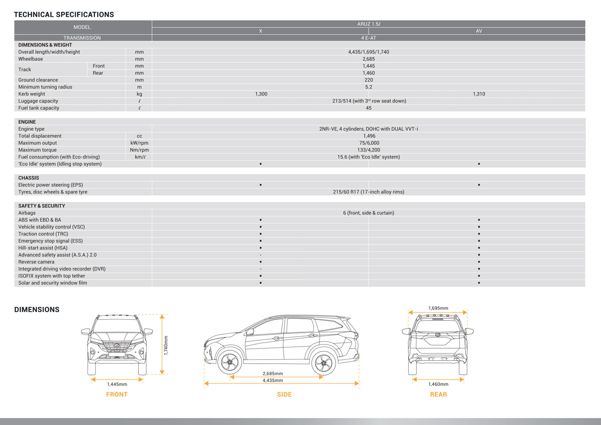Viewport: 601px width, 425px height.
Task: Click the 'Eco Idle' system row label
Action: pyautogui.click(x=60, y=164)
